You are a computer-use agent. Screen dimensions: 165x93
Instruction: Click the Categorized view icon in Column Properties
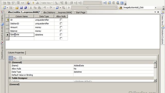pyautogui.click(x=11, y=58)
